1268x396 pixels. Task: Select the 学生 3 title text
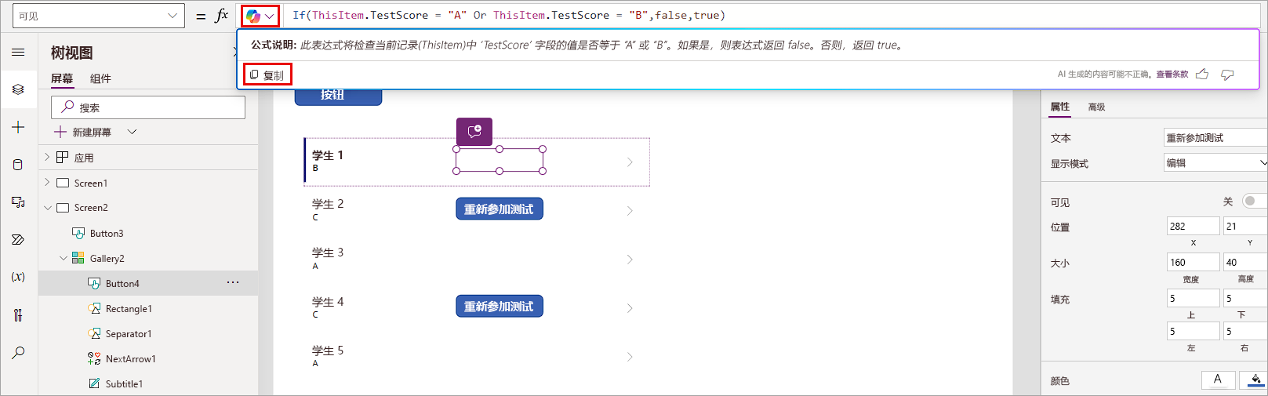click(x=328, y=252)
